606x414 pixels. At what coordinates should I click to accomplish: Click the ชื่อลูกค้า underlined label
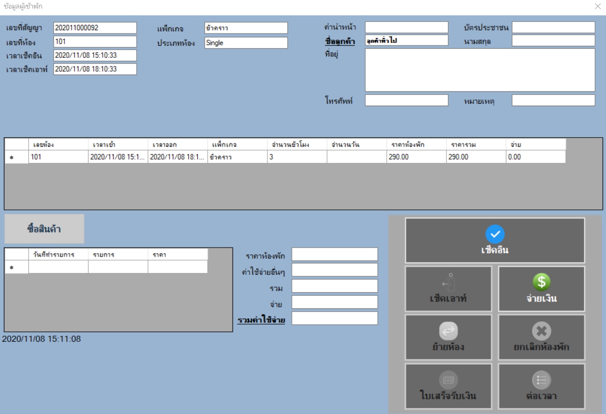click(x=340, y=41)
